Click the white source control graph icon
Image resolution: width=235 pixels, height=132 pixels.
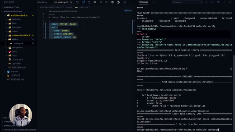pyautogui.click(x=118, y=2)
